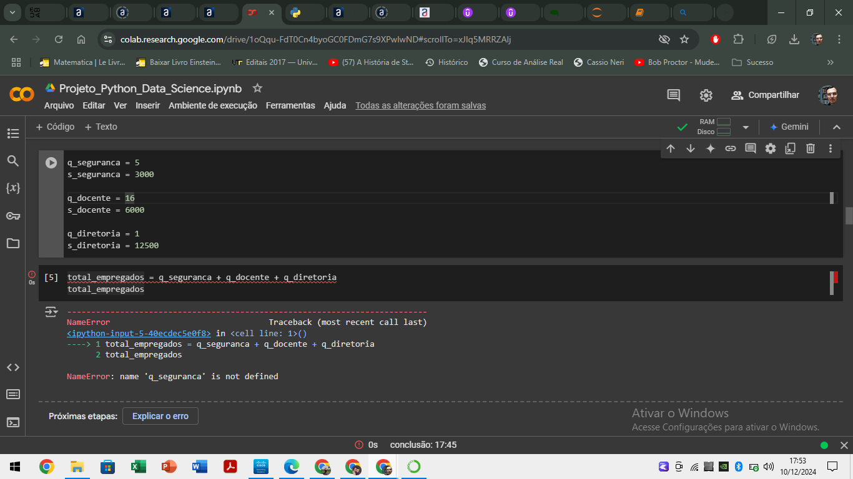The width and height of the screenshot is (853, 479).
Task: Delete the cell using trash icon
Action: pos(810,148)
